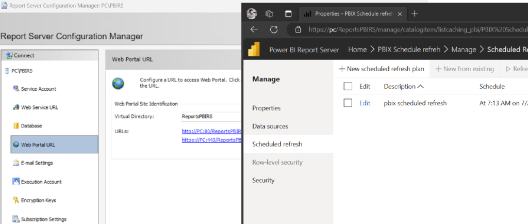Open the Subscription Settings page

(44, 219)
